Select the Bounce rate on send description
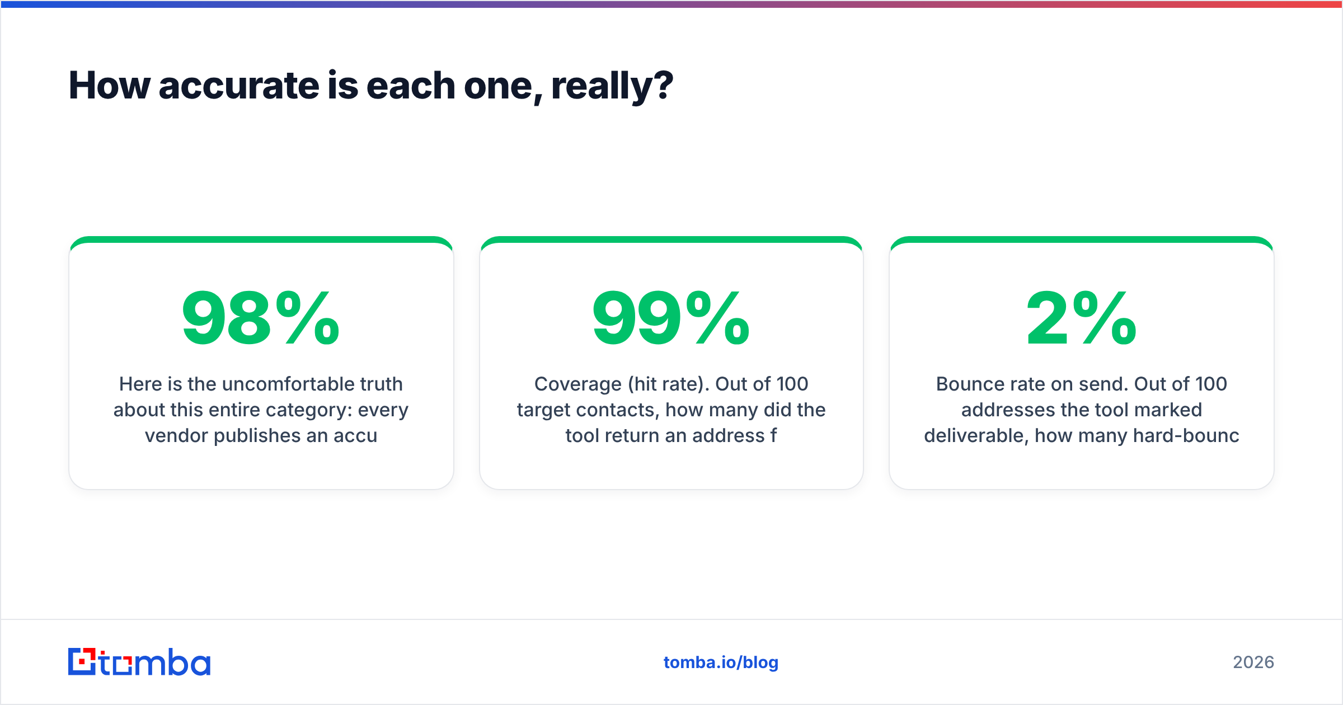The image size is (1343, 705). click(x=1081, y=410)
